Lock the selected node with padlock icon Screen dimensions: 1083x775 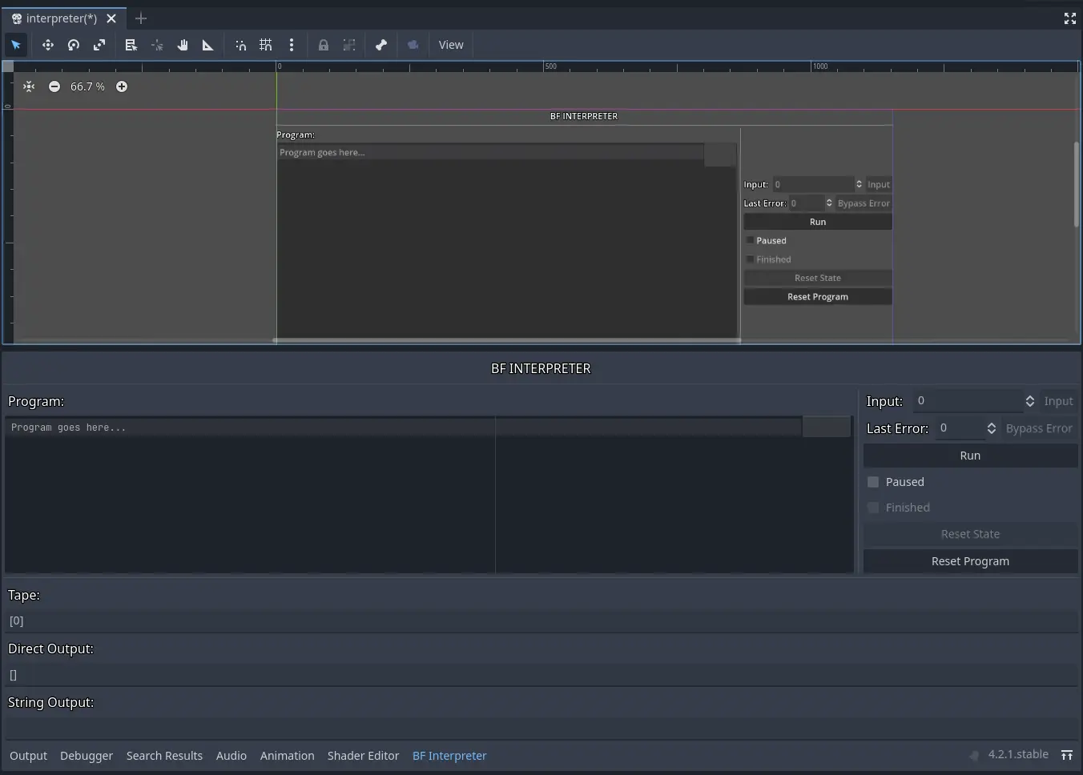coord(324,45)
